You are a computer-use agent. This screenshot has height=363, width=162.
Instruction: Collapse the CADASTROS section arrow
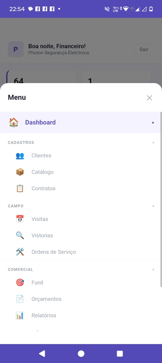click(x=153, y=143)
